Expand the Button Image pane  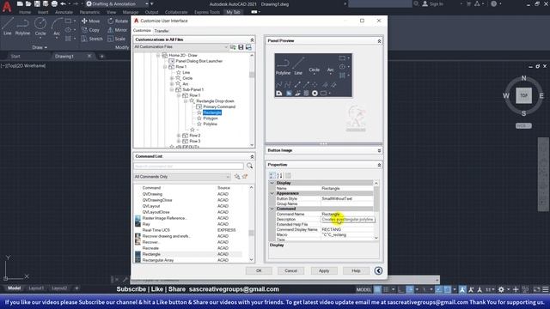(379, 151)
